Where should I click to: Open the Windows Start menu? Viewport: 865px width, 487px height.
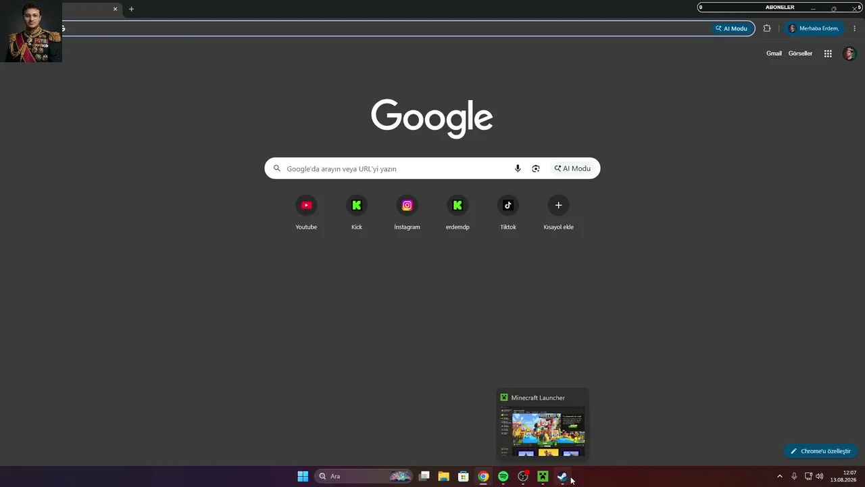(x=303, y=476)
